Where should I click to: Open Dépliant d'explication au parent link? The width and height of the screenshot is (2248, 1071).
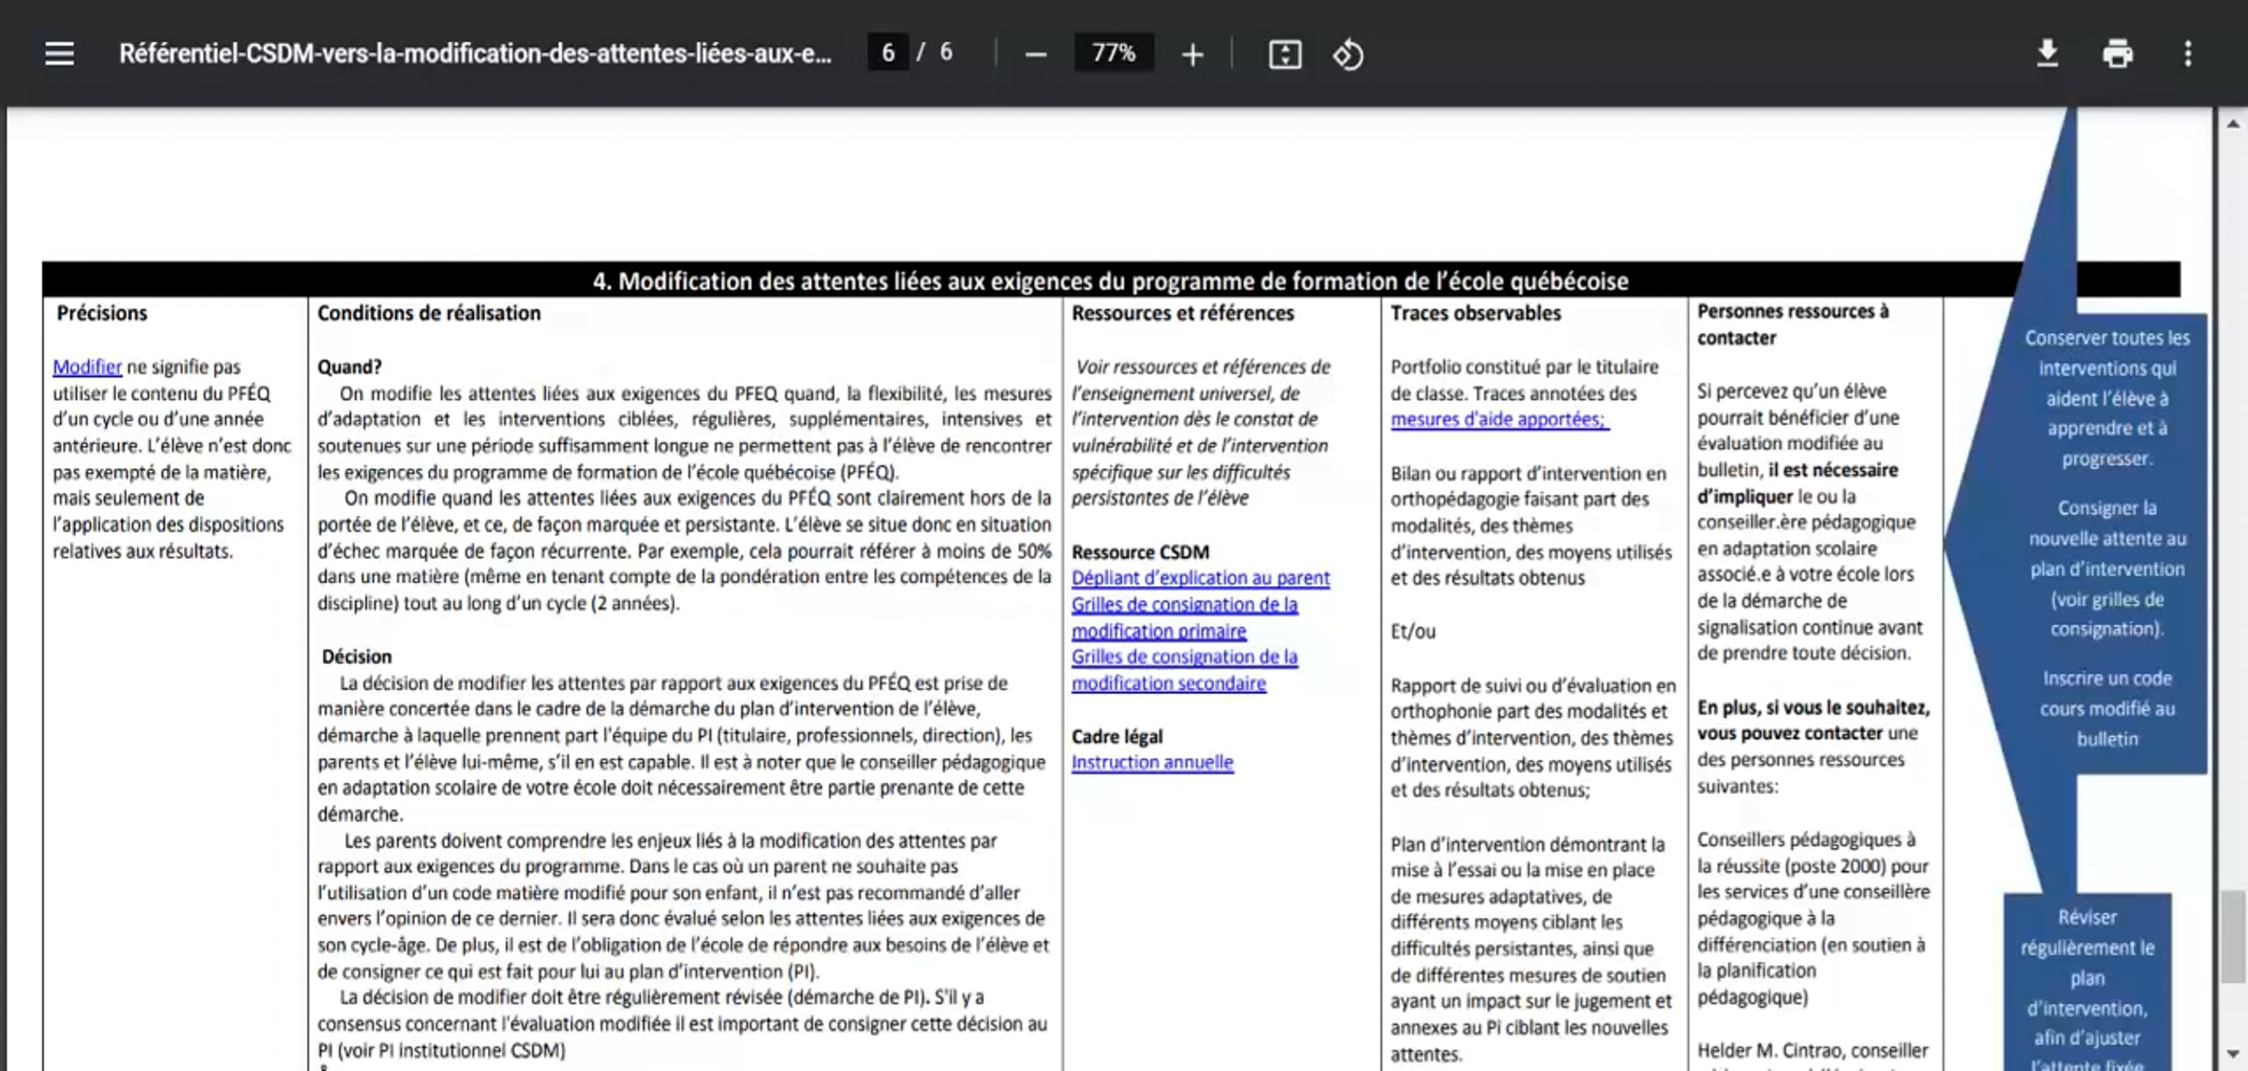tap(1201, 579)
